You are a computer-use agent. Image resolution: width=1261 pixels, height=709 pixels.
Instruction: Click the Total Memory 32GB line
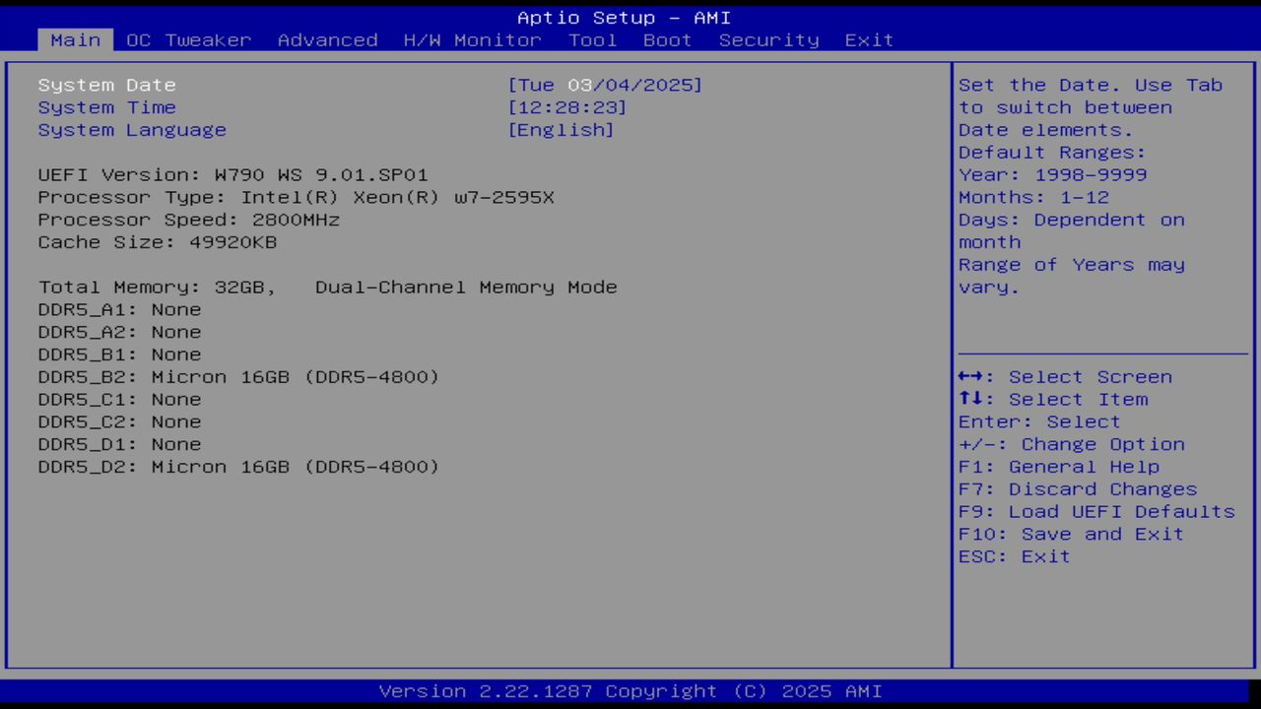[x=328, y=288]
